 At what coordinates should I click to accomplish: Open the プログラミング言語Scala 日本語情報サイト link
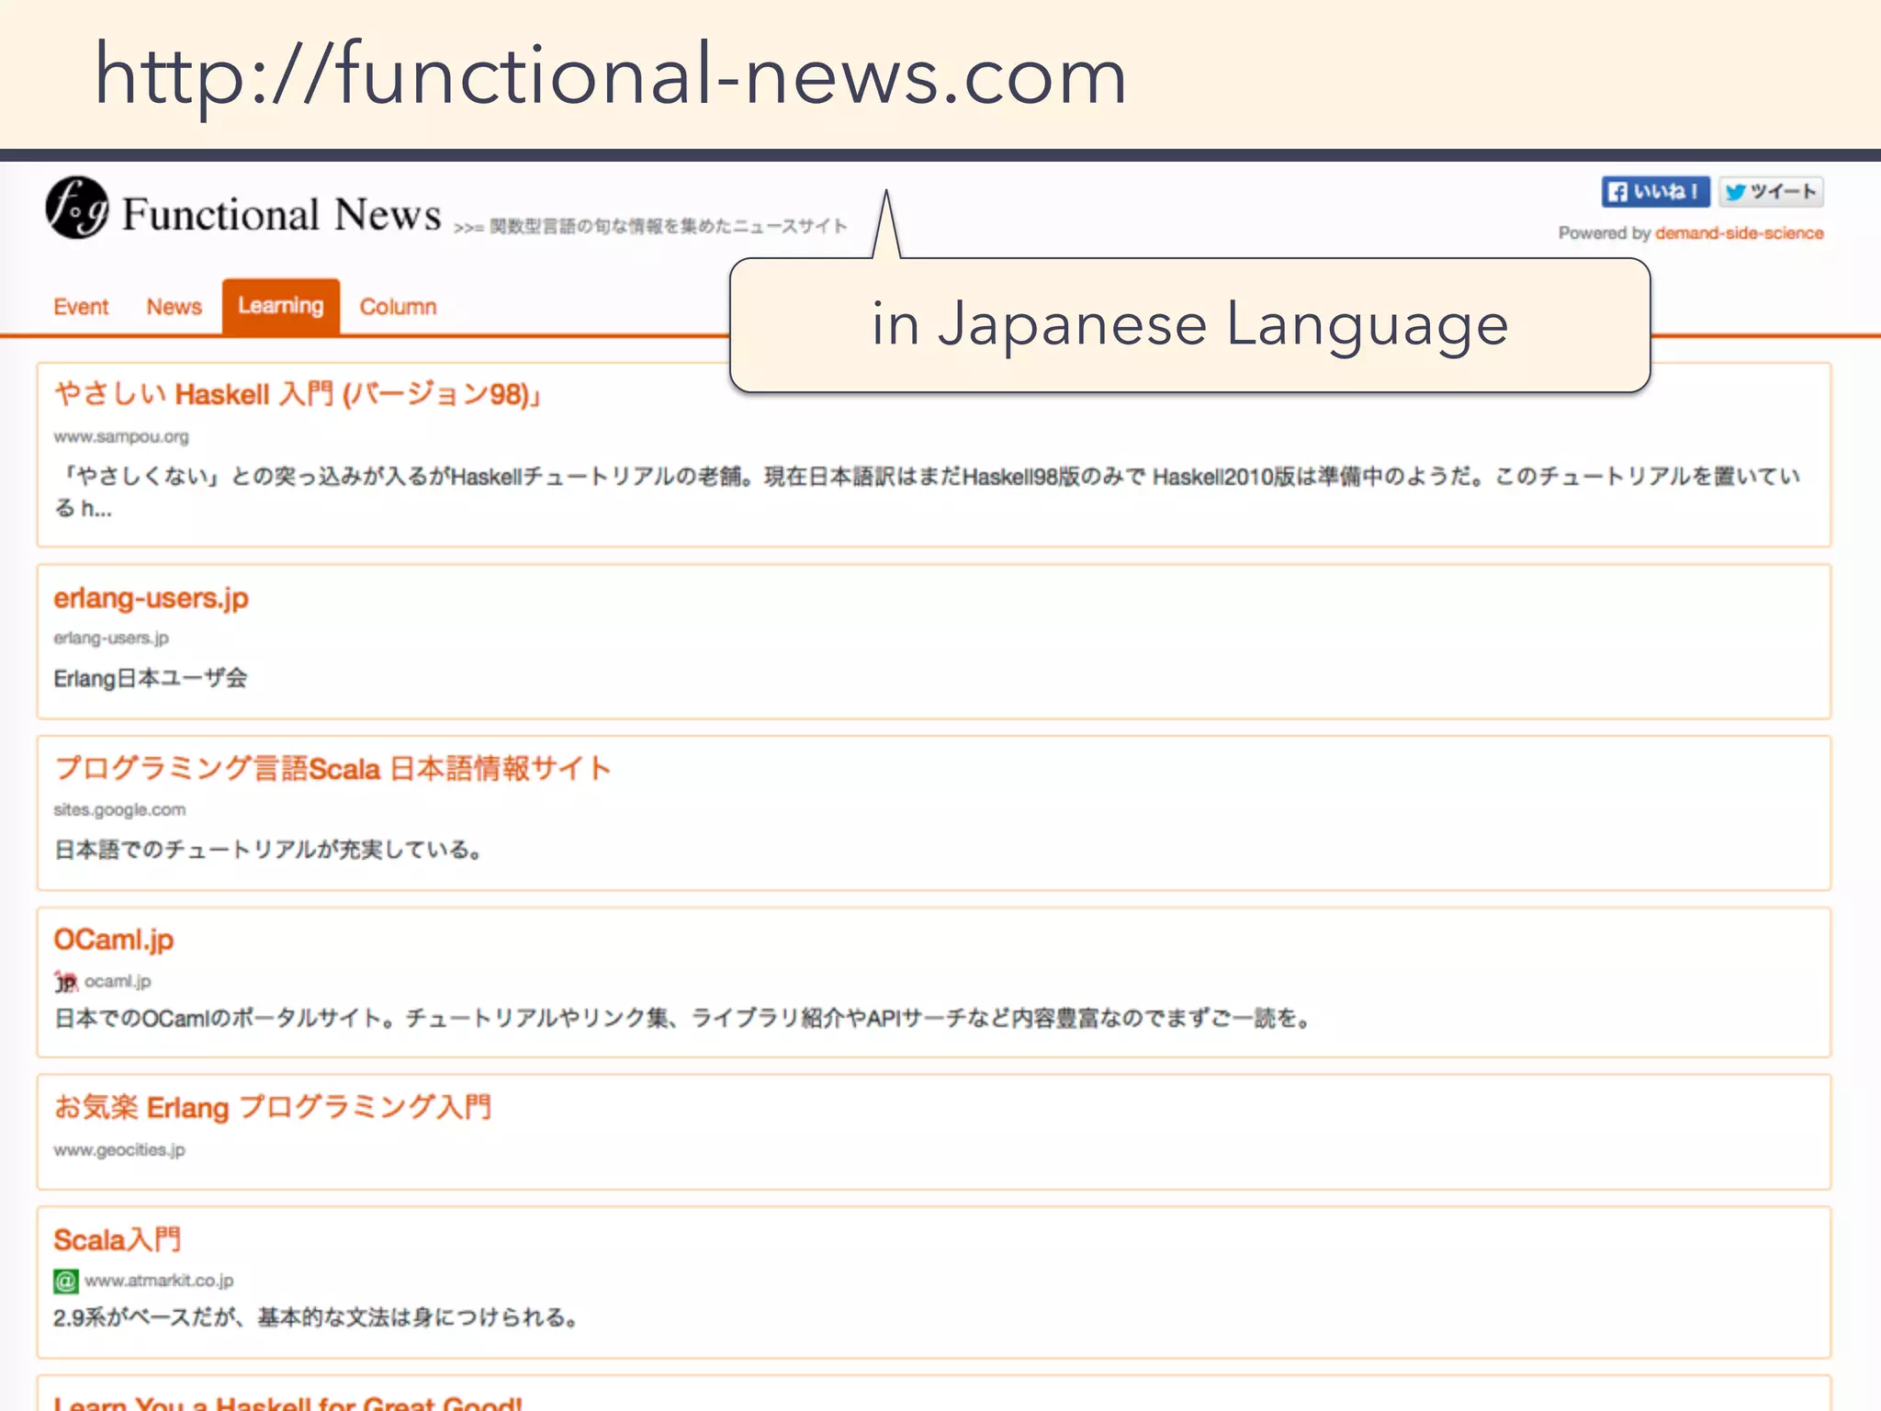332,768
